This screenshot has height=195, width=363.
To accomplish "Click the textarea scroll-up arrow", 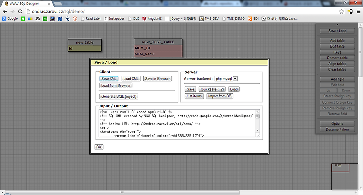I will click(x=258, y=112).
